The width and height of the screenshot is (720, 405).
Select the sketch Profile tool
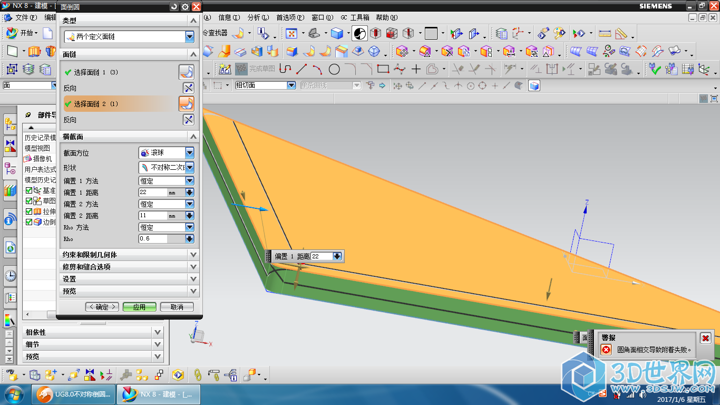(285, 69)
